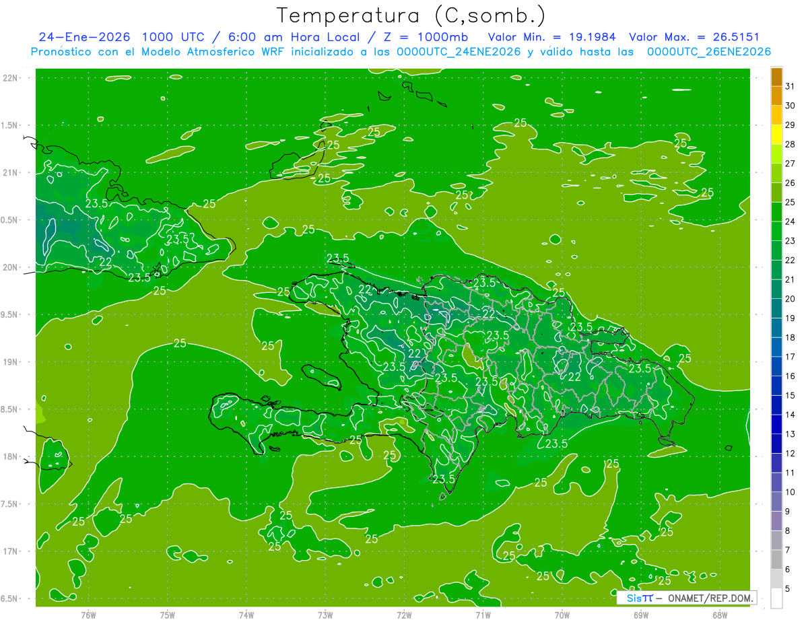The image size is (808, 624).
Task: Click the '8.5N' latitude axis label
Action: [x=10, y=409]
